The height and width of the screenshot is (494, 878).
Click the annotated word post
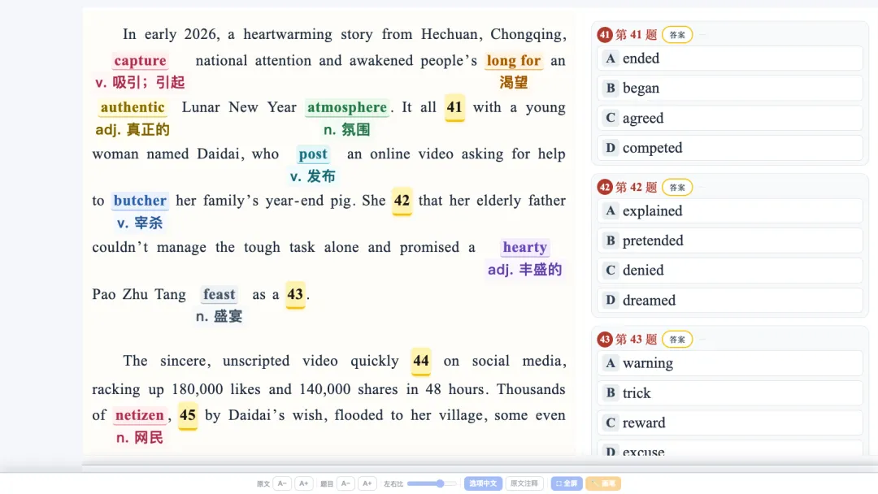tap(313, 154)
